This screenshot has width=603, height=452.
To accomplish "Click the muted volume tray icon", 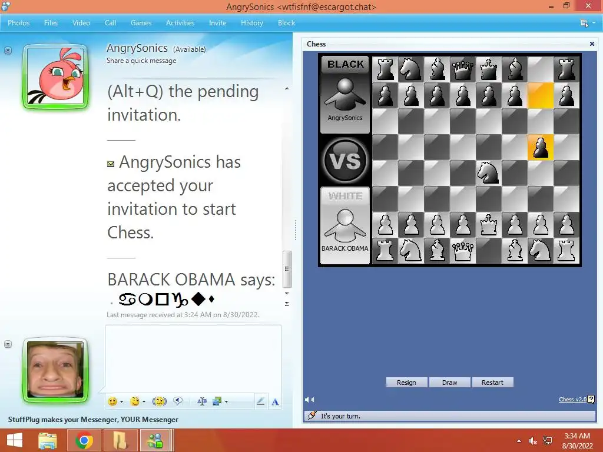I will [x=532, y=441].
